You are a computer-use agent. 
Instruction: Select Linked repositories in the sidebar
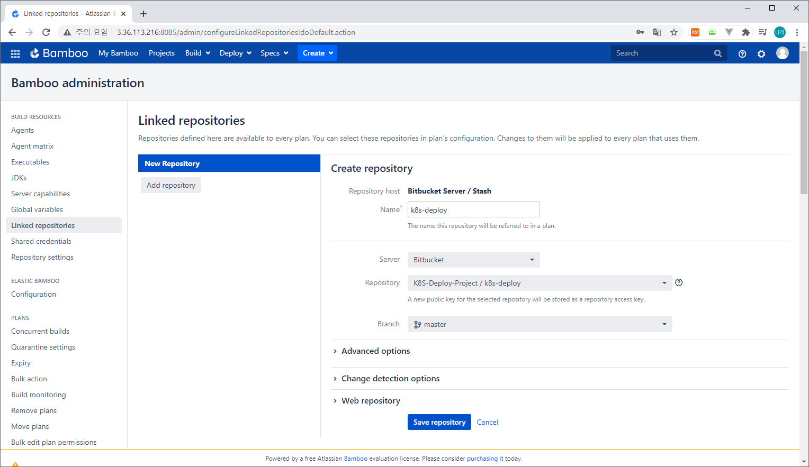tap(64, 225)
